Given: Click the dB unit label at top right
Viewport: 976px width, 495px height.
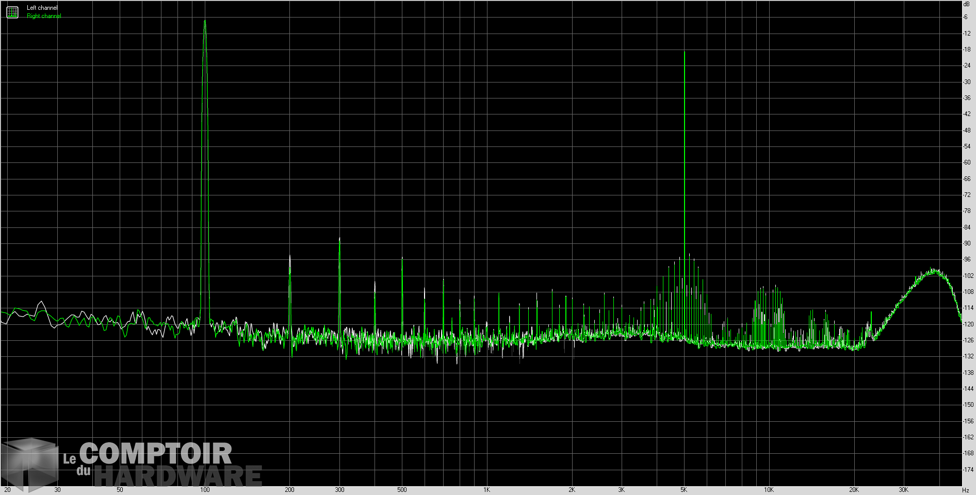Looking at the screenshot, I should pos(966,5).
